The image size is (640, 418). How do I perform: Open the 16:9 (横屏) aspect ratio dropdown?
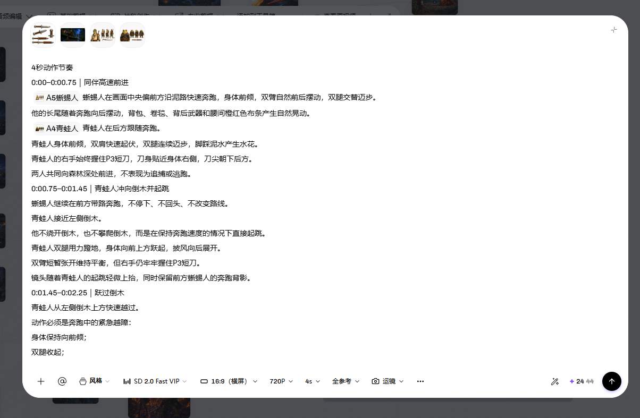229,381
